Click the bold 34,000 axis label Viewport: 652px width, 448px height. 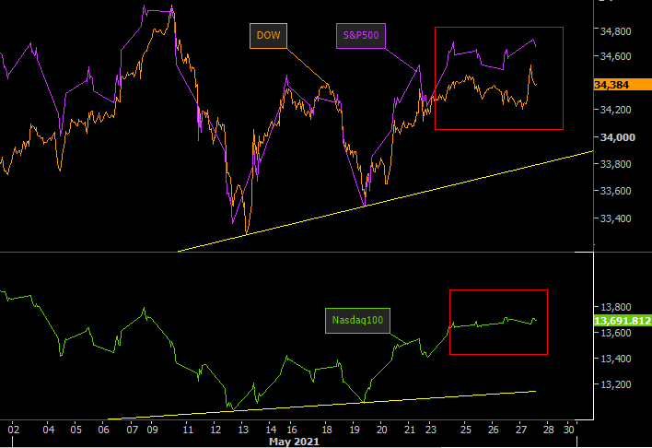(x=618, y=137)
